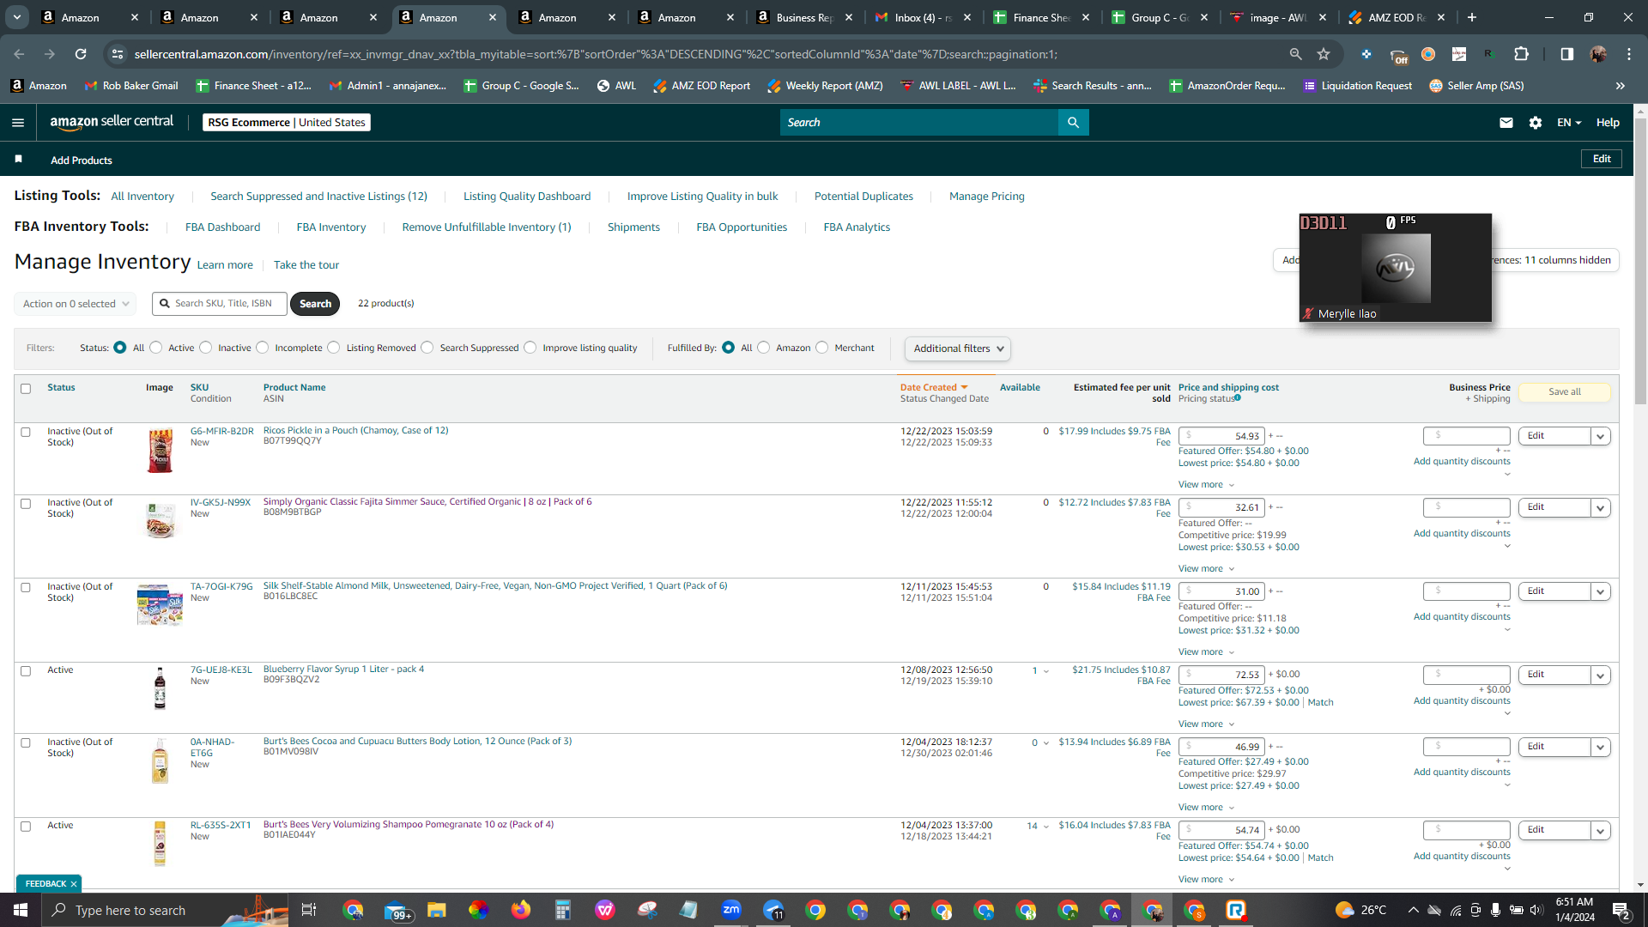Bookmark this page with the star icon

1324,54
